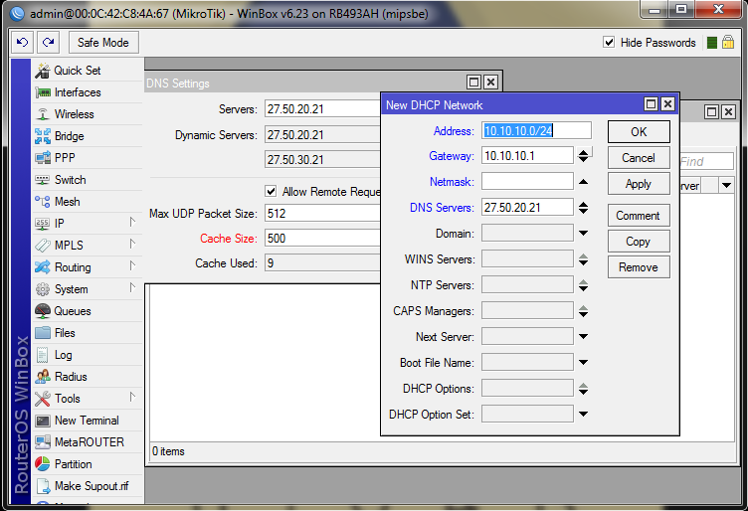Expand the System submenu arrow
Screen dimensions: 748x511
click(x=132, y=288)
